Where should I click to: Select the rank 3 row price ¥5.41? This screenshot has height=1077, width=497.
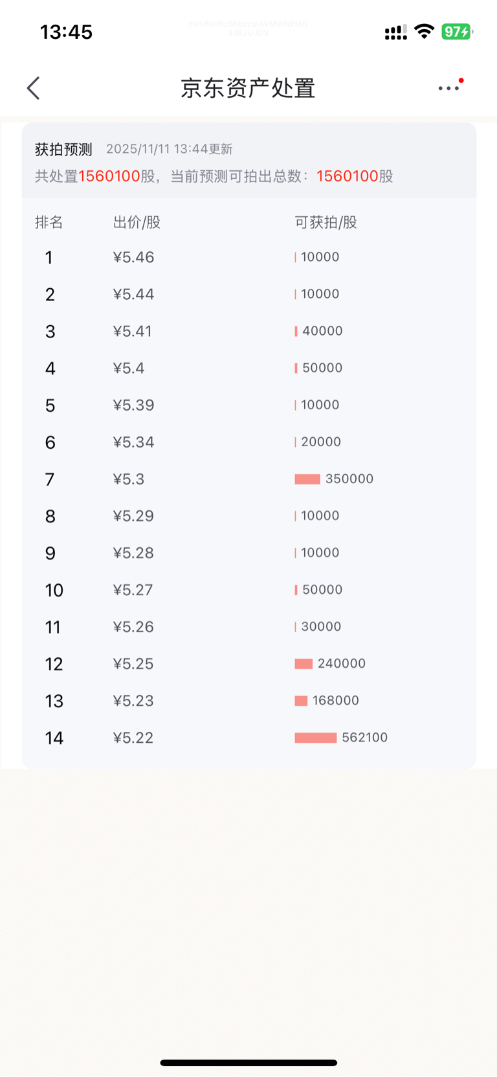(x=133, y=332)
